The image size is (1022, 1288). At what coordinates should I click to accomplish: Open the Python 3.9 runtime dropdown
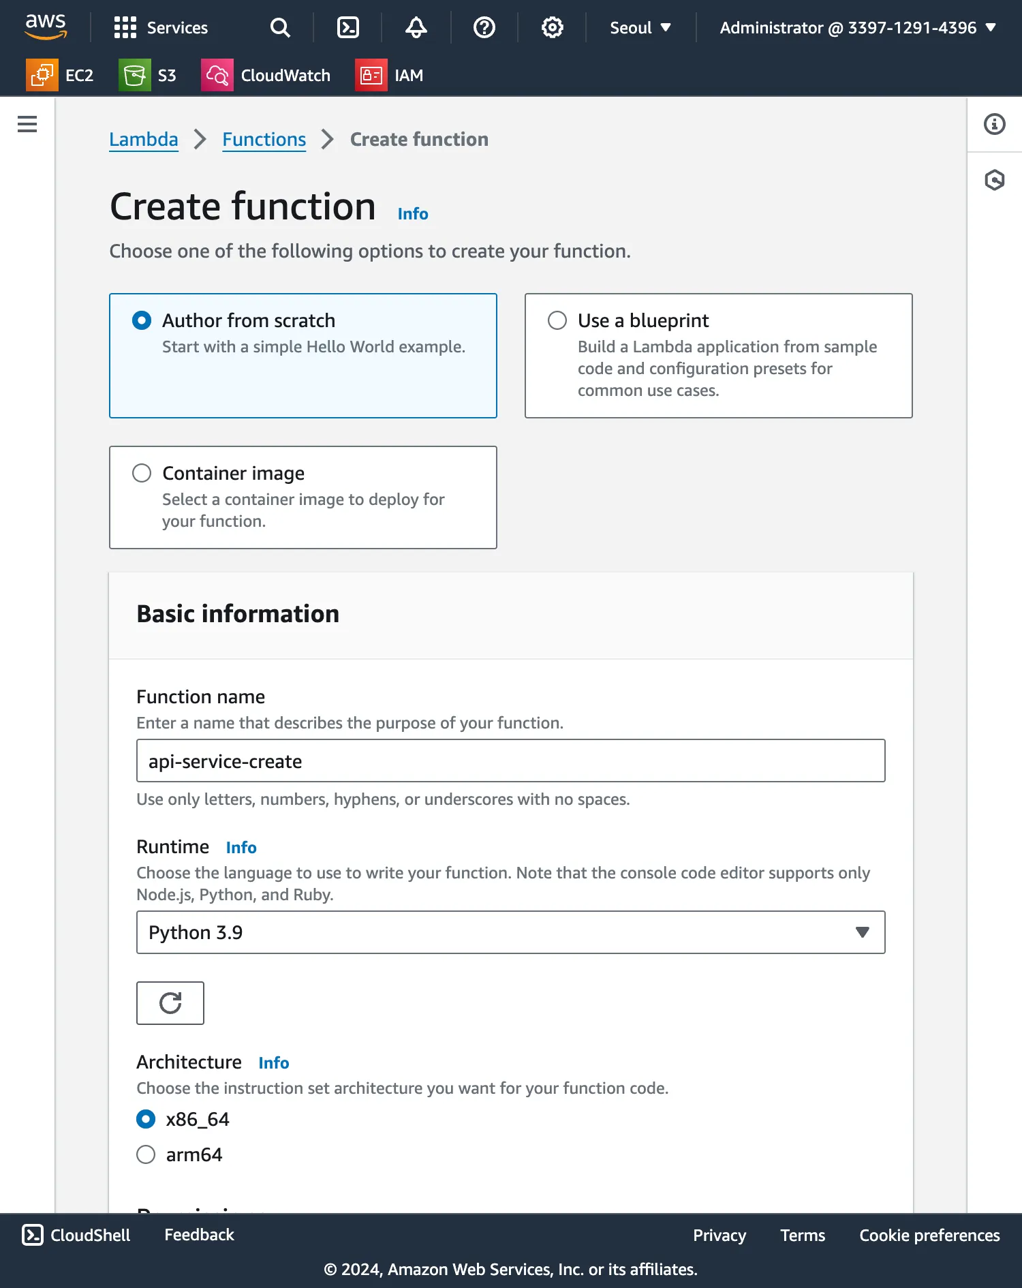point(510,932)
